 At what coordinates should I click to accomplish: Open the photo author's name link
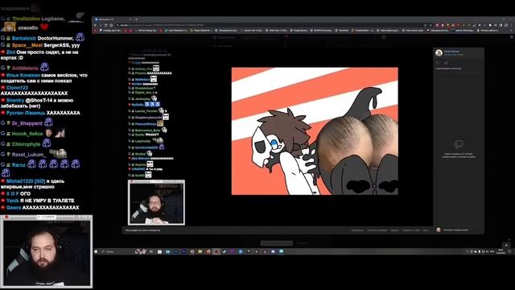tap(451, 52)
